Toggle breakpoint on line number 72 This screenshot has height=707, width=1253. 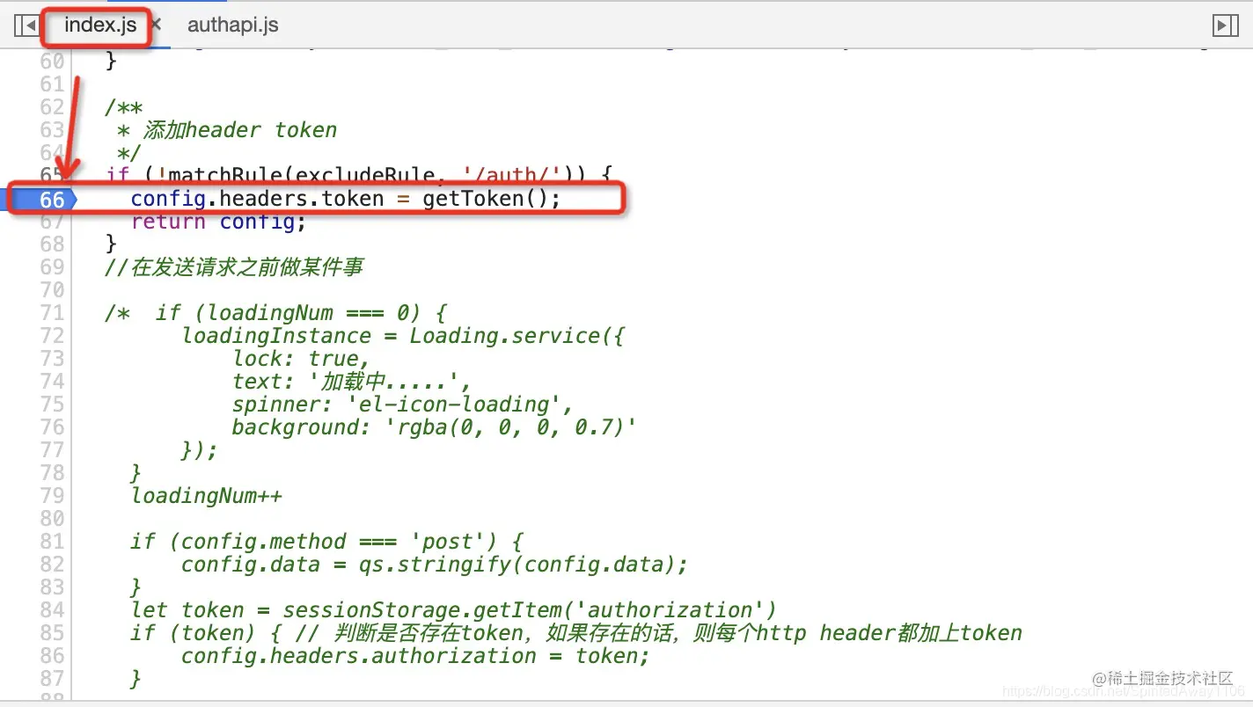coord(53,335)
